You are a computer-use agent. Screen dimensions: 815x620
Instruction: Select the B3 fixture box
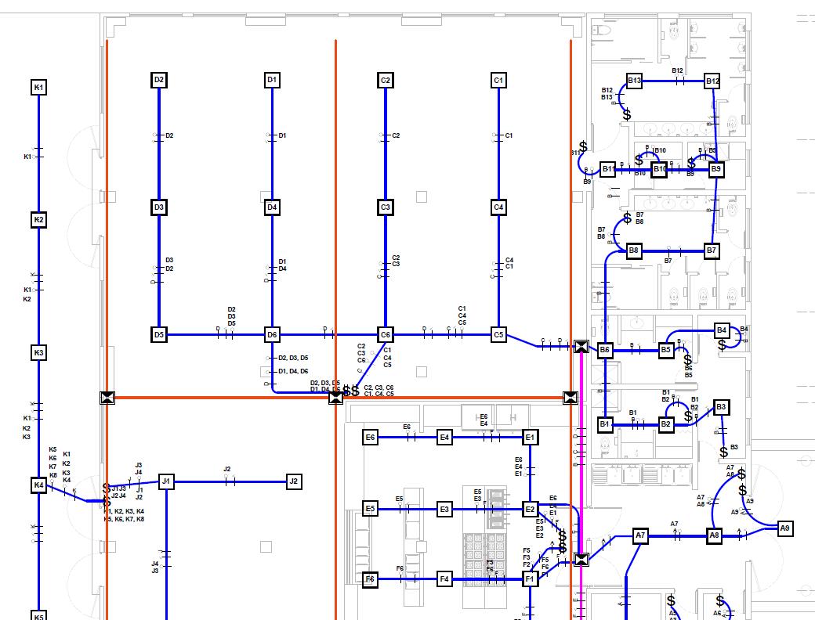[x=721, y=407]
